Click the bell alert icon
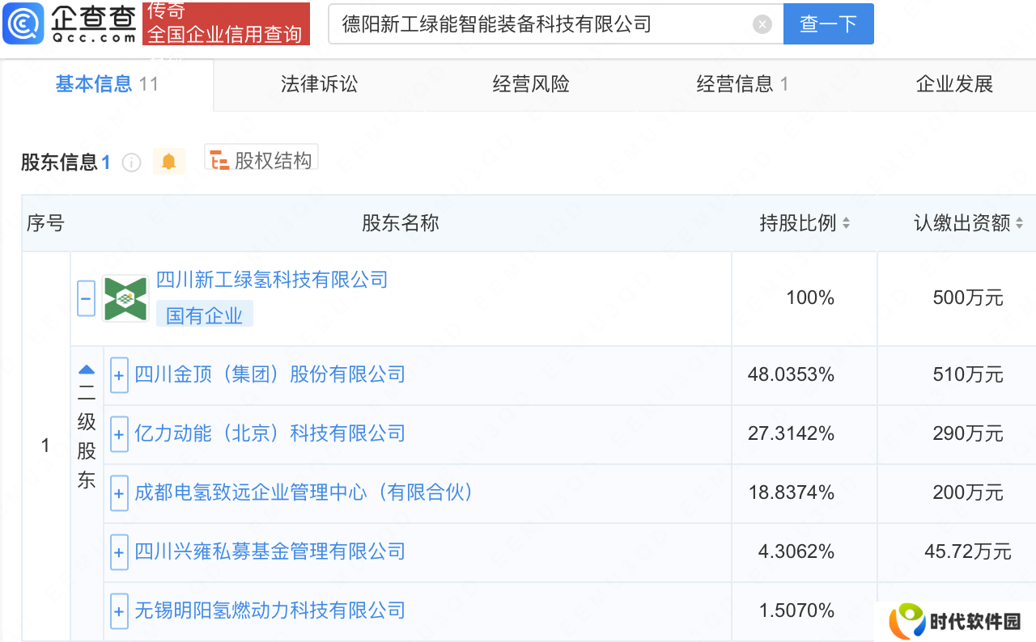This screenshot has width=1036, height=642. 168,162
